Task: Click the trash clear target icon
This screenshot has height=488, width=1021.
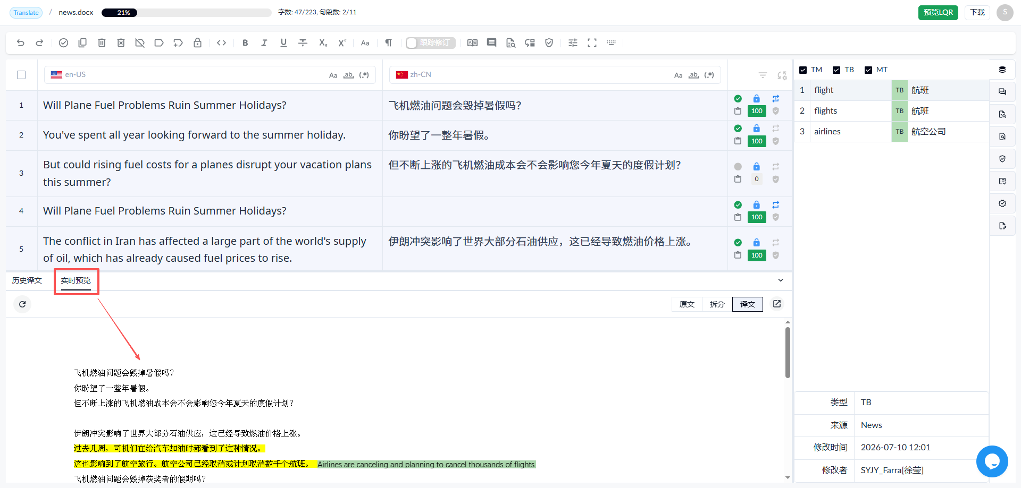Action: (102, 43)
